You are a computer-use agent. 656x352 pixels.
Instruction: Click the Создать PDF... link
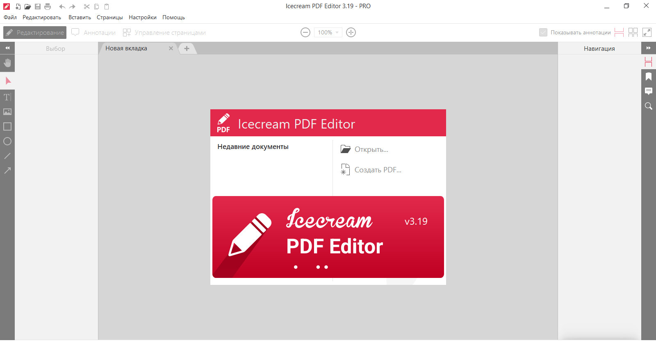point(371,169)
